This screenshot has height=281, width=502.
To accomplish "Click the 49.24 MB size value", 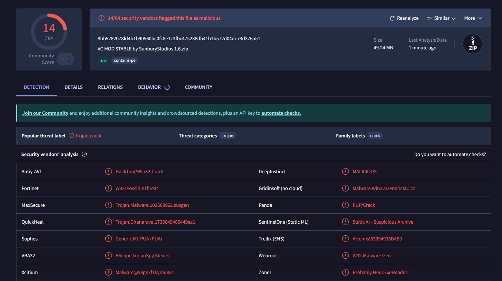I will click(x=383, y=48).
